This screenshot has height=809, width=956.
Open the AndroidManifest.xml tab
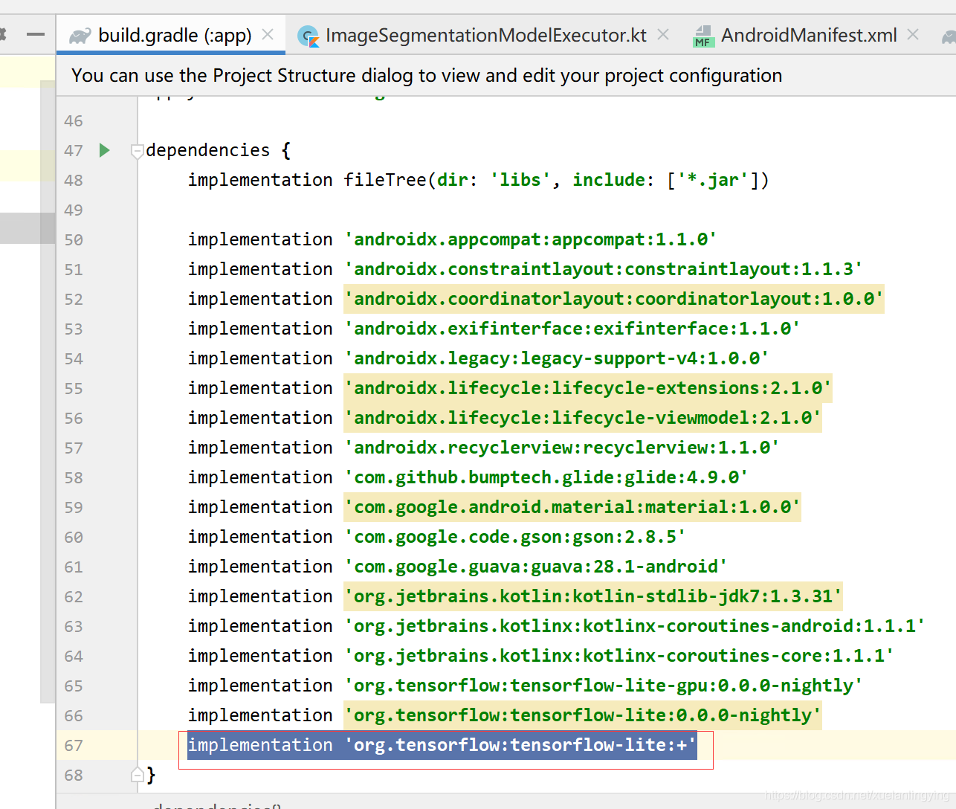pos(809,35)
